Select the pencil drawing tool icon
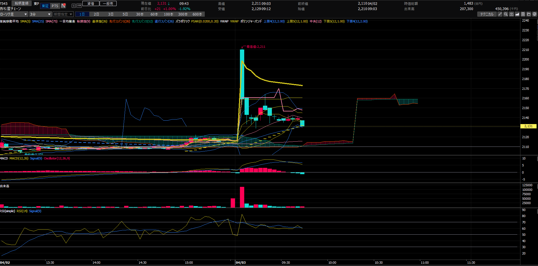The width and height of the screenshot is (538, 266). pyautogui.click(x=500, y=14)
